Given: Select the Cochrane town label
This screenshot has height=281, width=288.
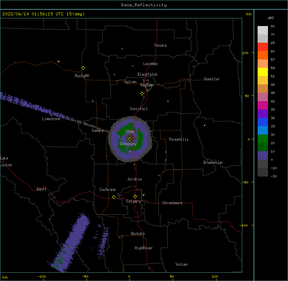Looking at the screenshot, I should pyautogui.click(x=108, y=190).
